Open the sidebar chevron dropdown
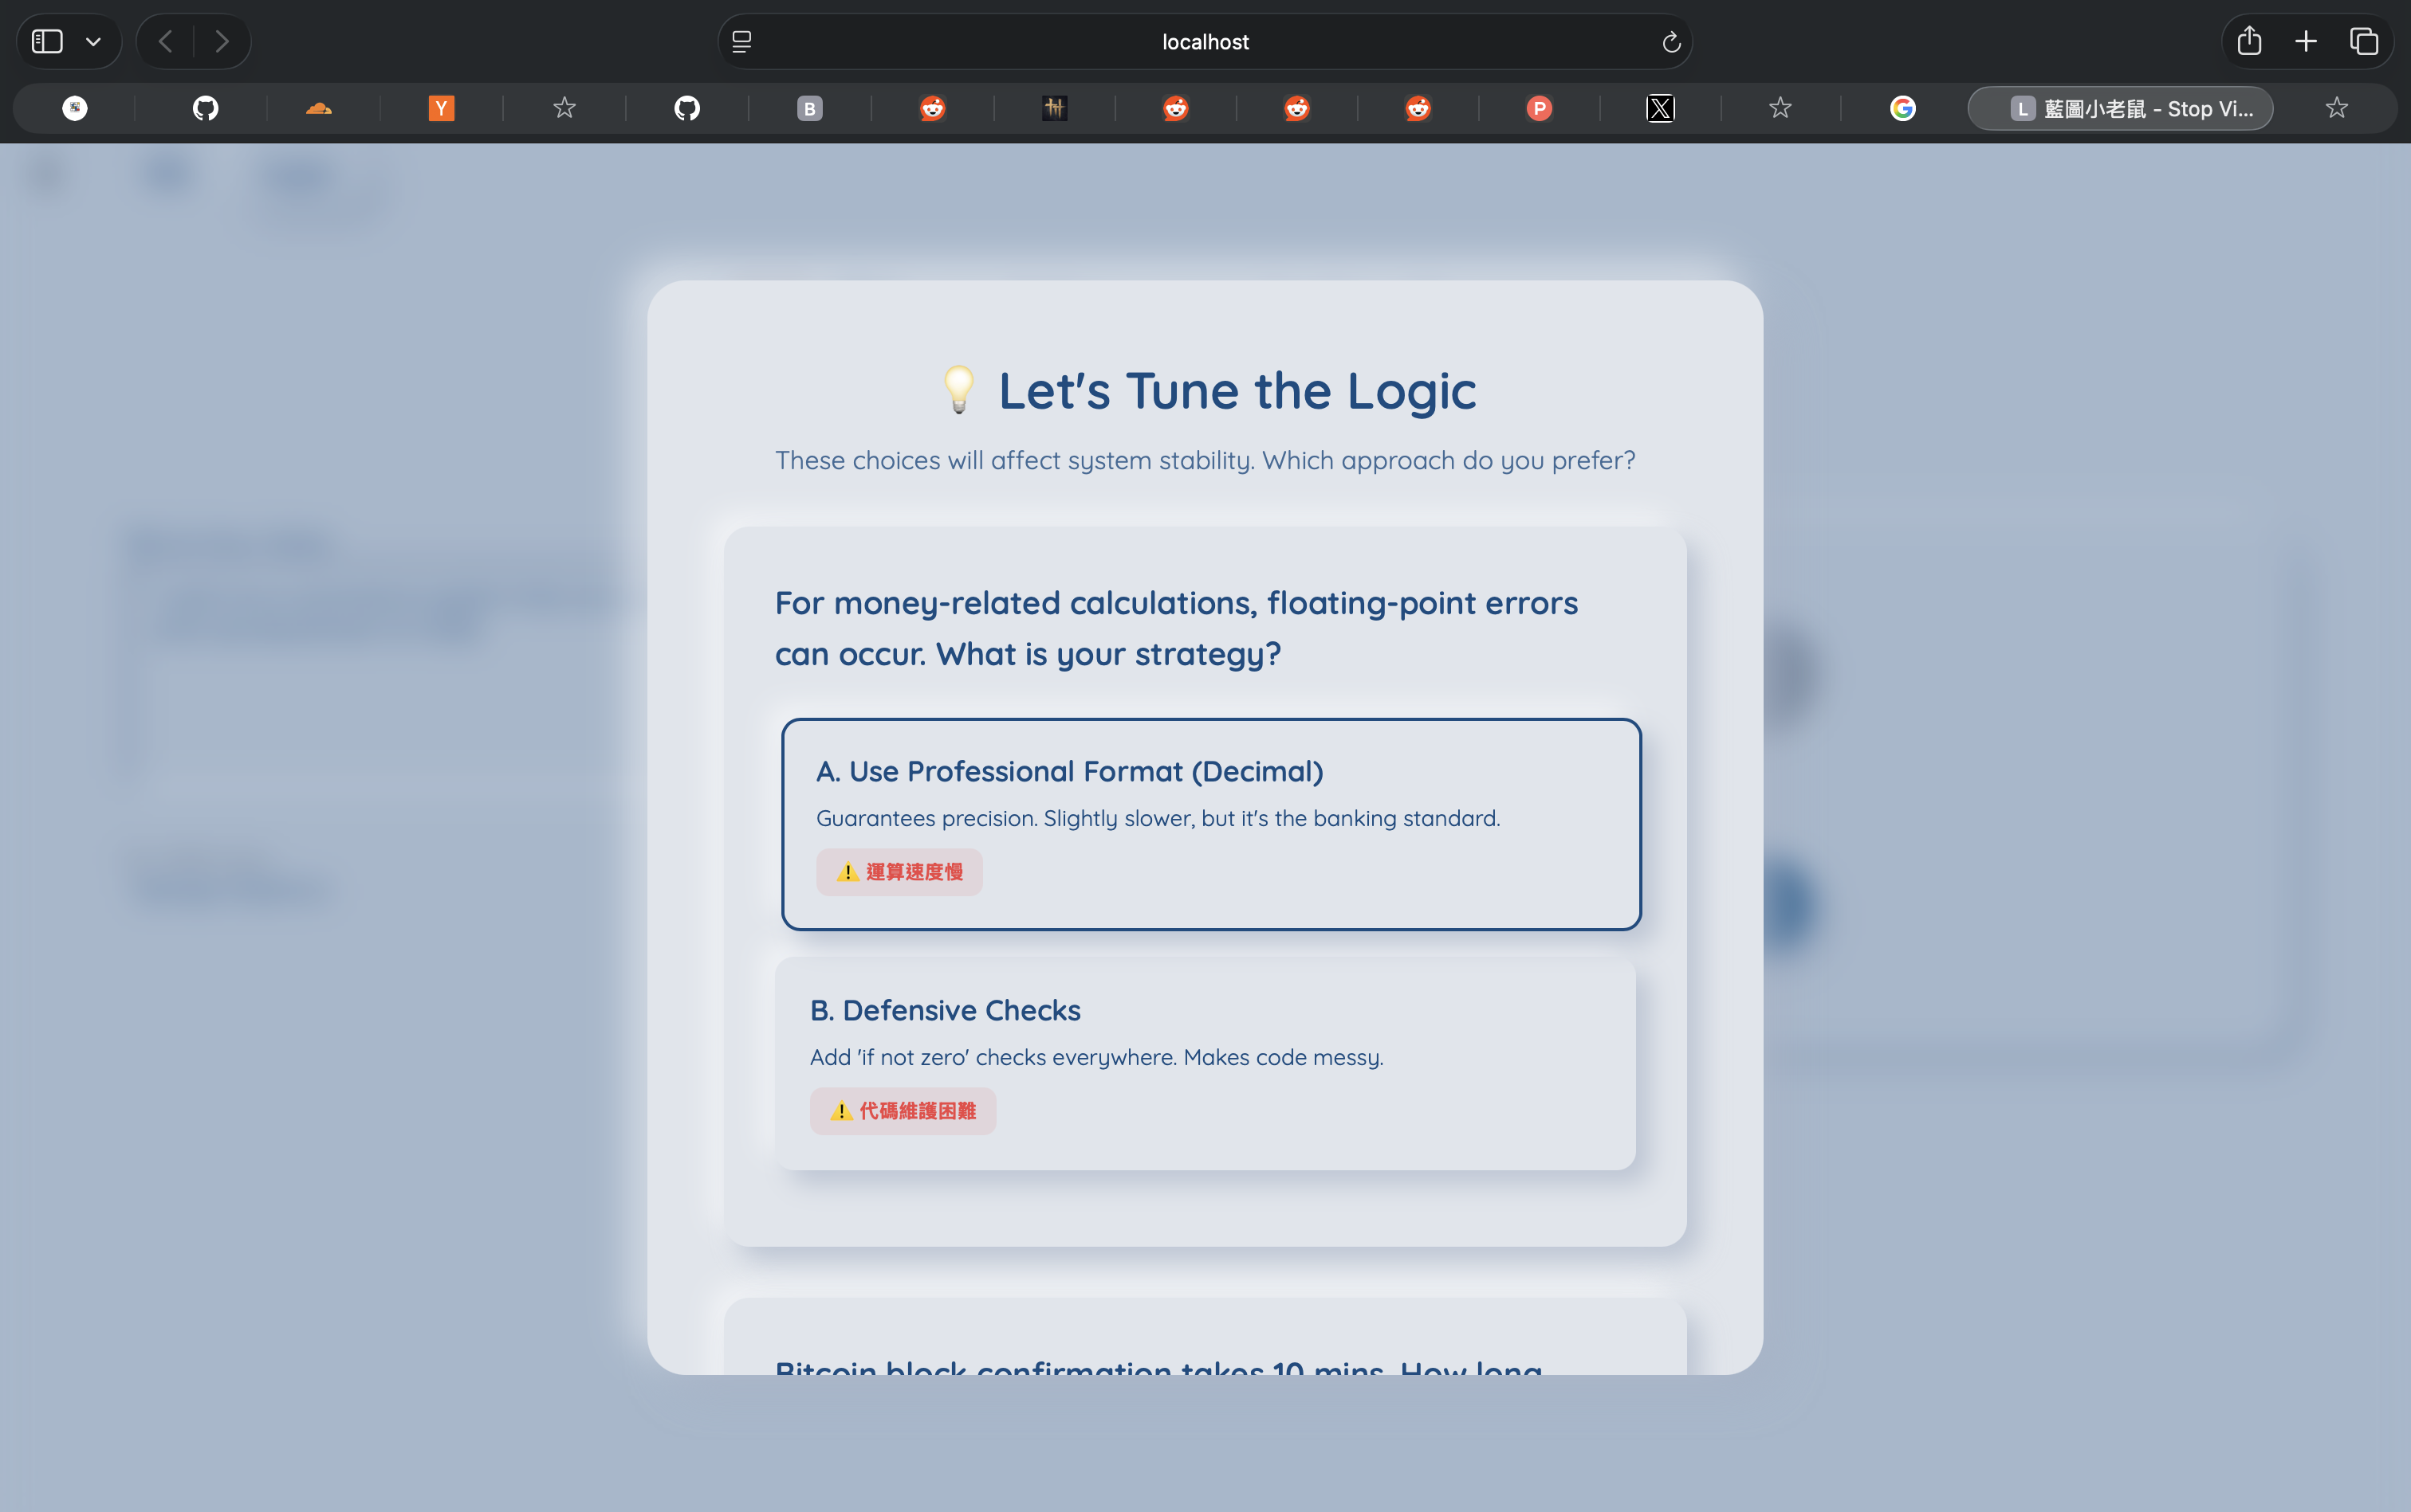 [x=94, y=41]
